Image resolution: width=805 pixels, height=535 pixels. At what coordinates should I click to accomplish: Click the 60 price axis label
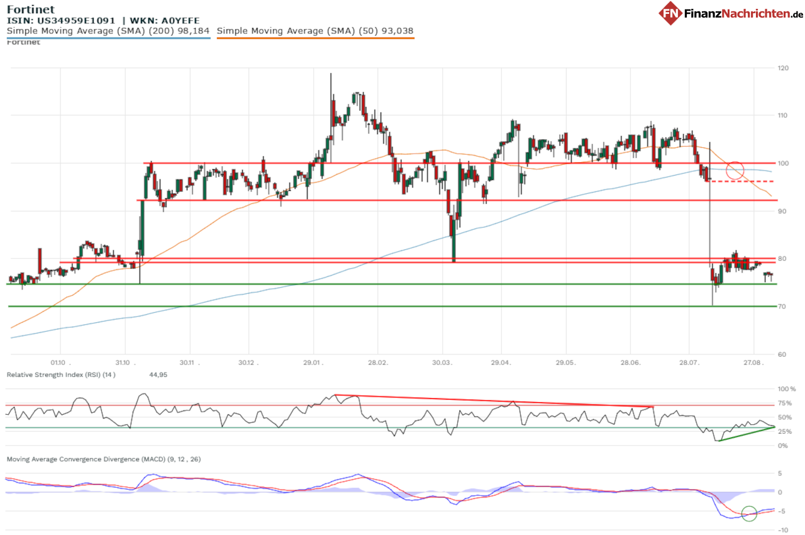[x=782, y=354]
